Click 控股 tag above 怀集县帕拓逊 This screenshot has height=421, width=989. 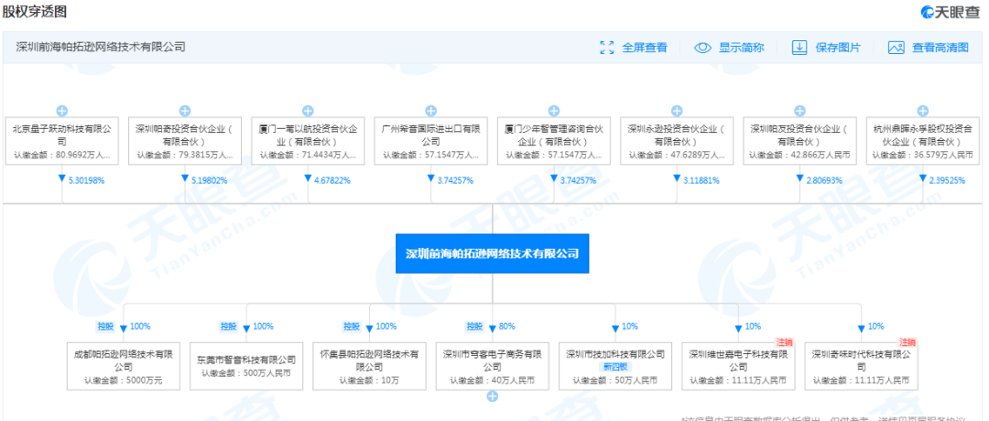click(350, 327)
